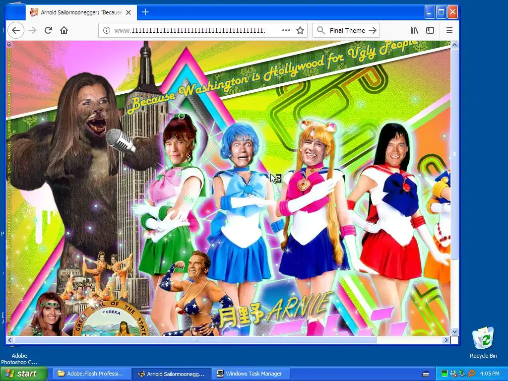Toggle the sidebar view
Screen dimensions: 508x381
tap(430, 30)
